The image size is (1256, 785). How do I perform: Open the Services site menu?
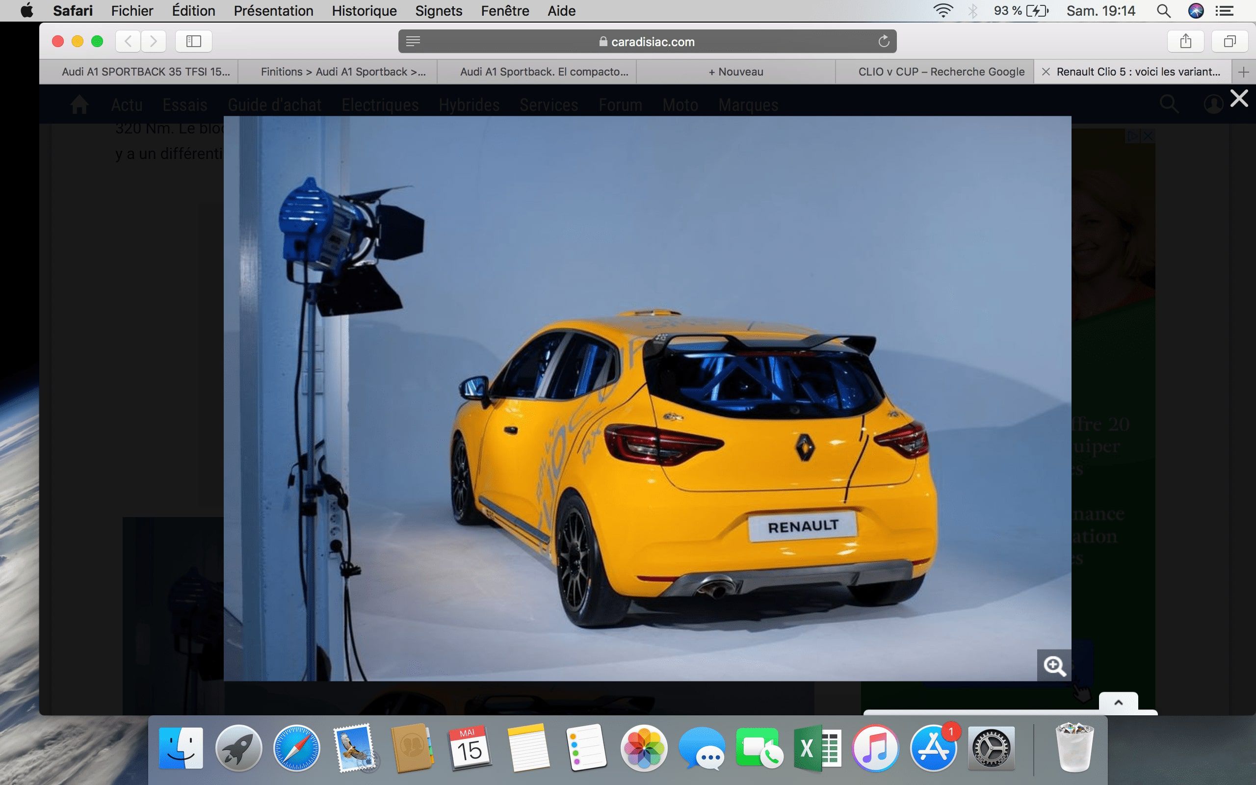(549, 105)
